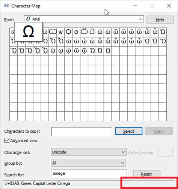Uncheck the Advanced view checkbox
178x189 pixels.
click(7, 140)
